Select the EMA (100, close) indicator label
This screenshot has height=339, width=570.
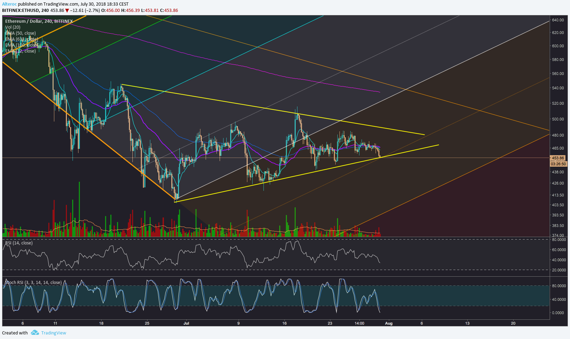coord(21,45)
